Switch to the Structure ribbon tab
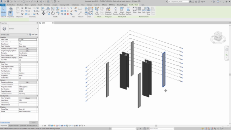The width and height of the screenshot is (231, 130). [x=20, y=5]
